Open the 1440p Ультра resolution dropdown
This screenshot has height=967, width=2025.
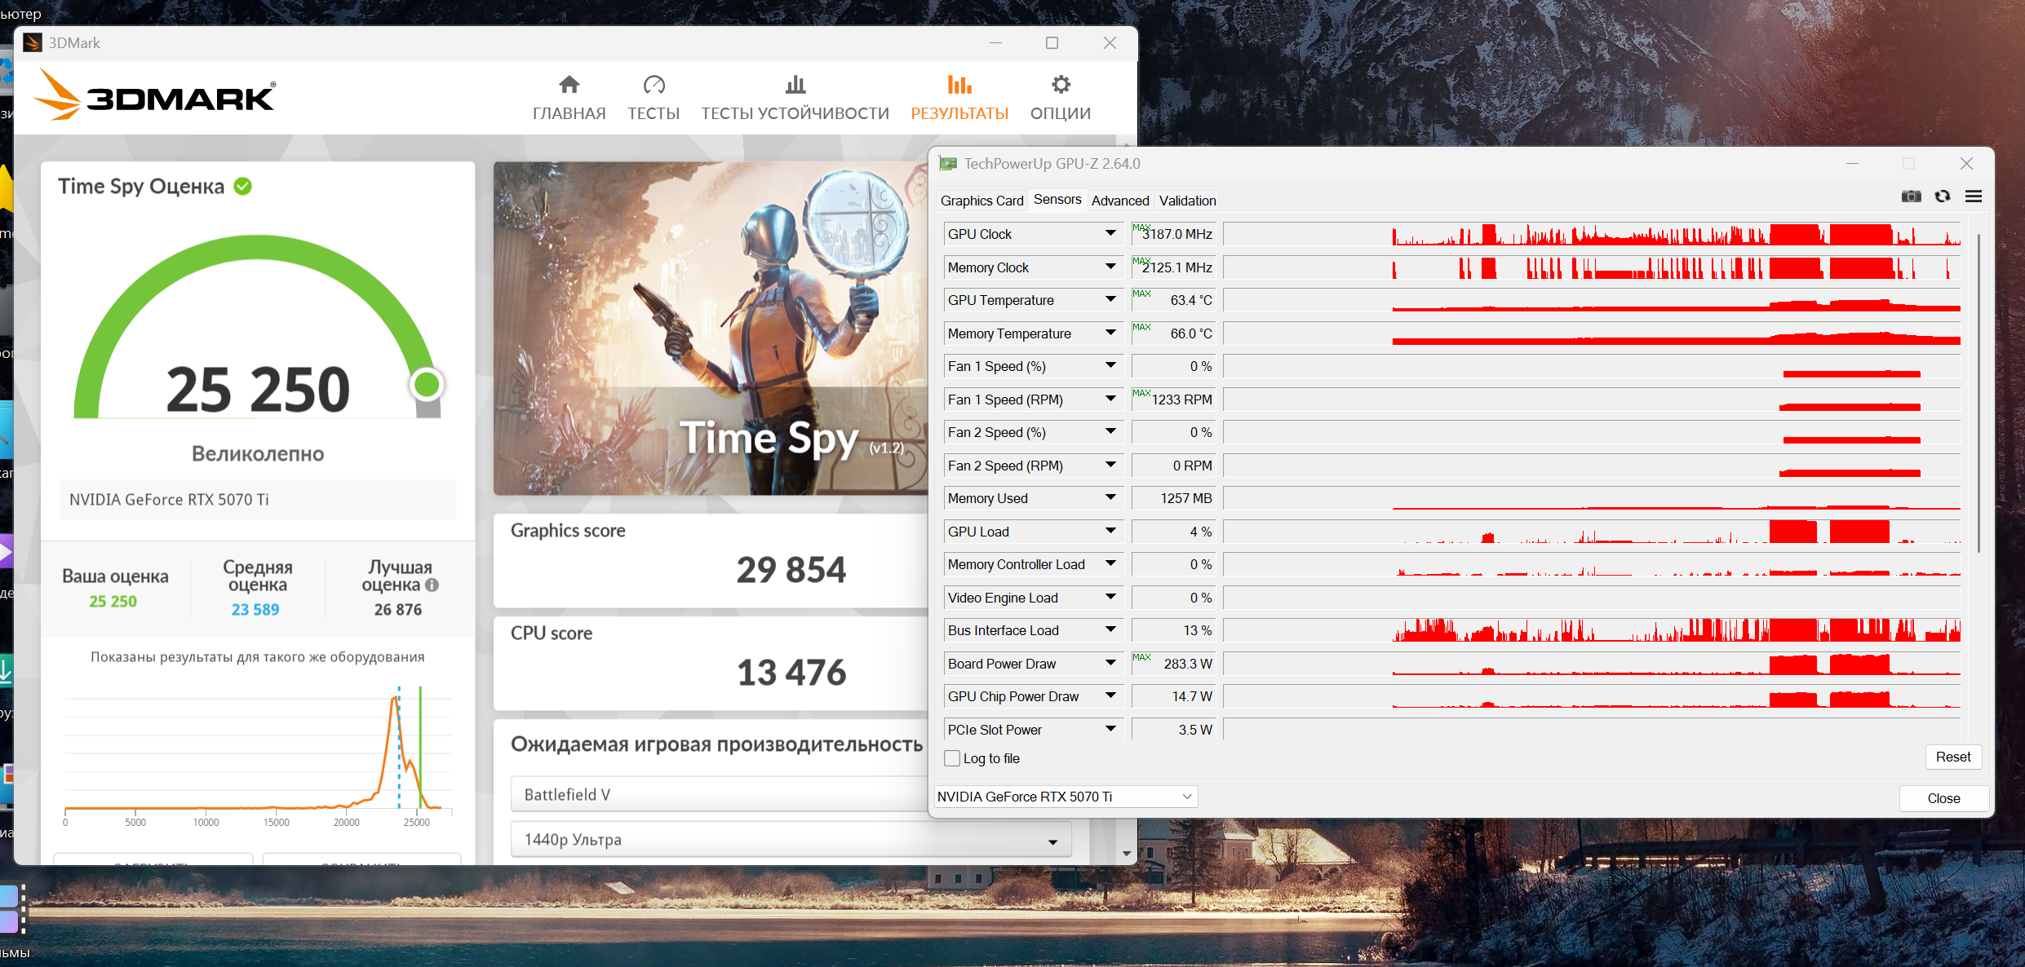(790, 840)
